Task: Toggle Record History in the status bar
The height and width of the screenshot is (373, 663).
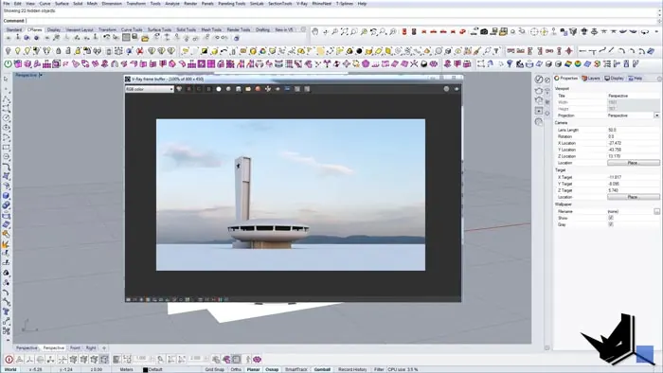Action: [352, 369]
